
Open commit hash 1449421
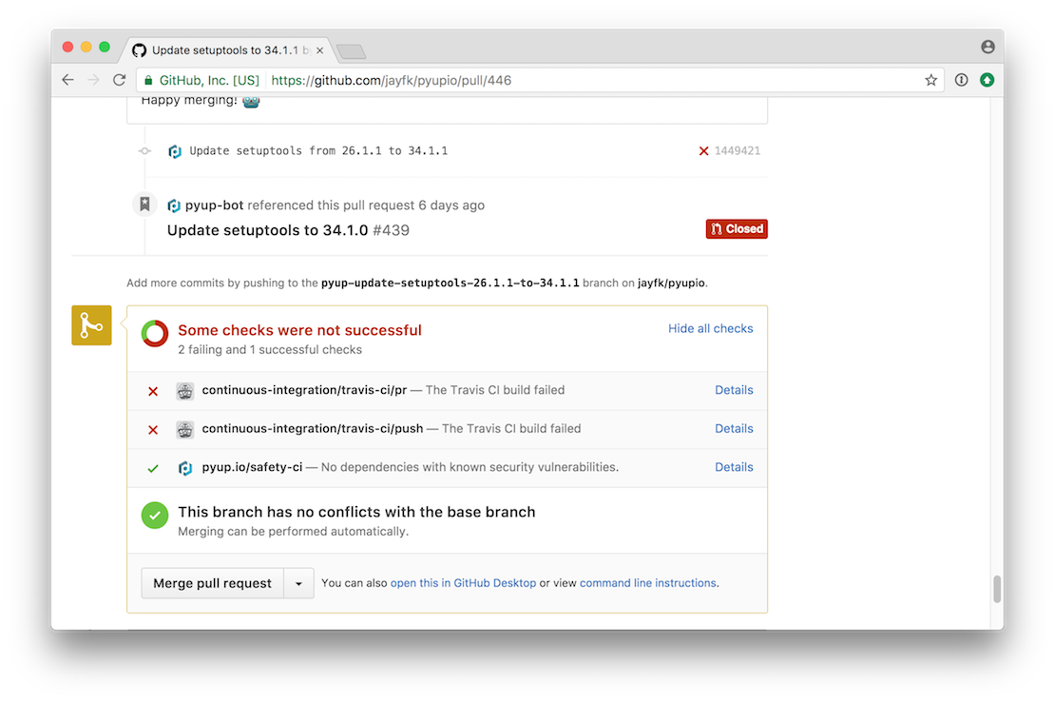[x=737, y=151]
